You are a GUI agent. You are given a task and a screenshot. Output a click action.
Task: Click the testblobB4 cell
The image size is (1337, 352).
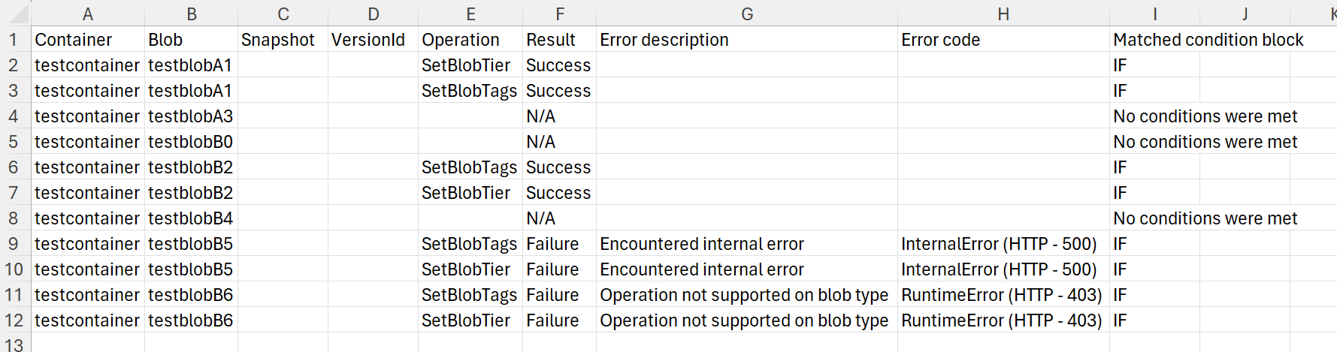coord(191,218)
